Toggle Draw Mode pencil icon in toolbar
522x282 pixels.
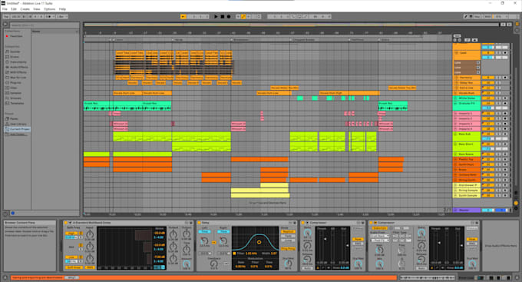pyautogui.click(x=465, y=16)
